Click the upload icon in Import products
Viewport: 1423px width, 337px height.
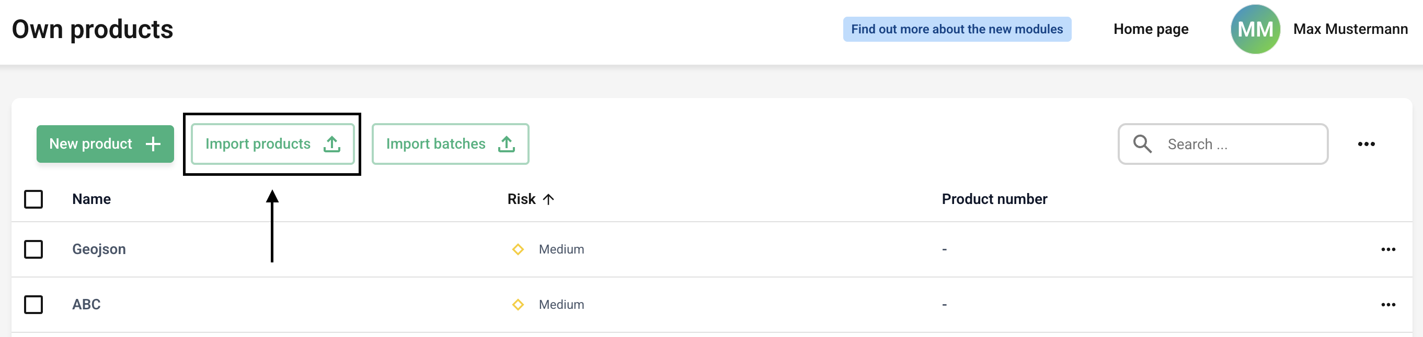click(331, 144)
